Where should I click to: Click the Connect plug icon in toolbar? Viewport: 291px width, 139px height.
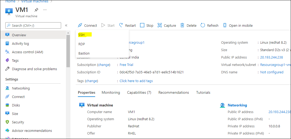(x=80, y=25)
